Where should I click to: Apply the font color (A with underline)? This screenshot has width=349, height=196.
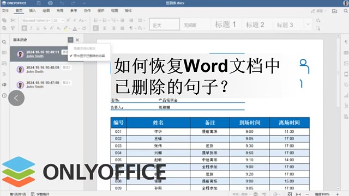(x=75, y=28)
